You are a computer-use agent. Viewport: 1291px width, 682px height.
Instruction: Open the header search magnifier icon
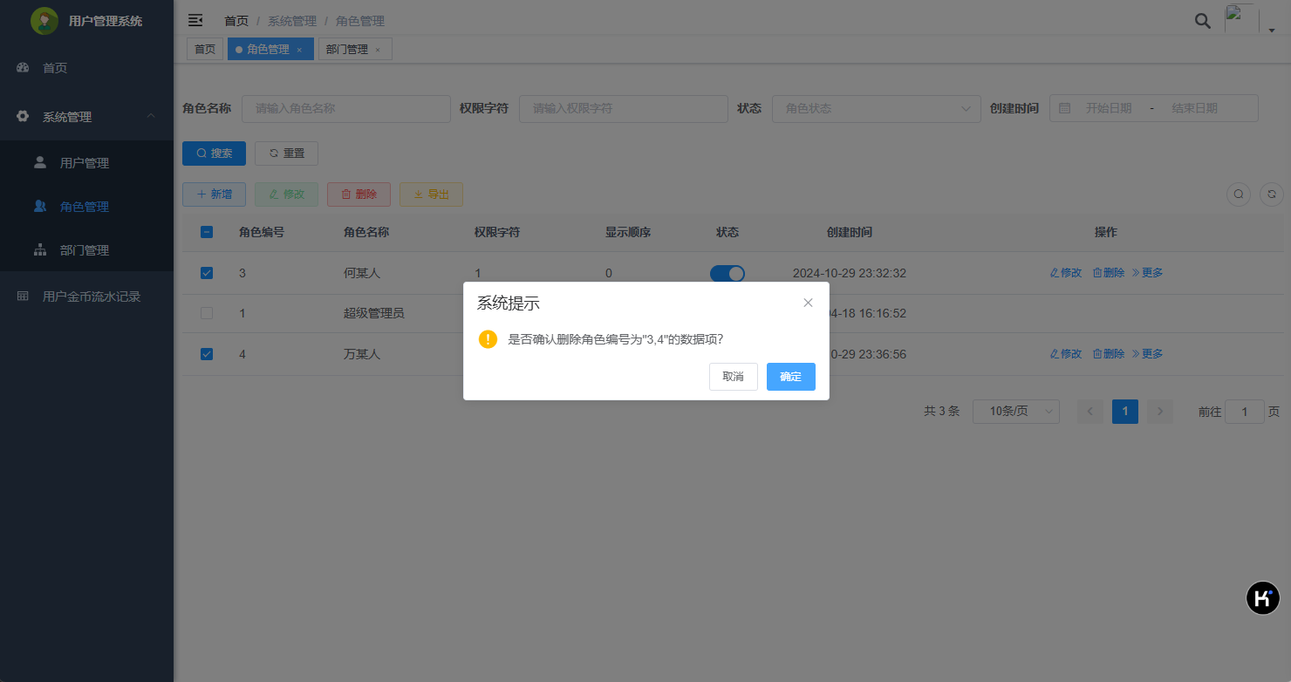coord(1203,21)
